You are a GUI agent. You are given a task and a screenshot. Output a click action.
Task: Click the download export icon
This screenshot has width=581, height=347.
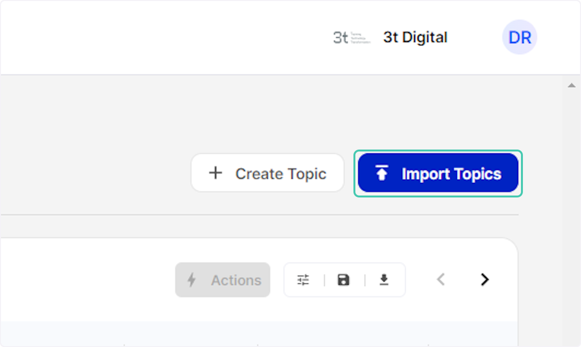pos(384,280)
